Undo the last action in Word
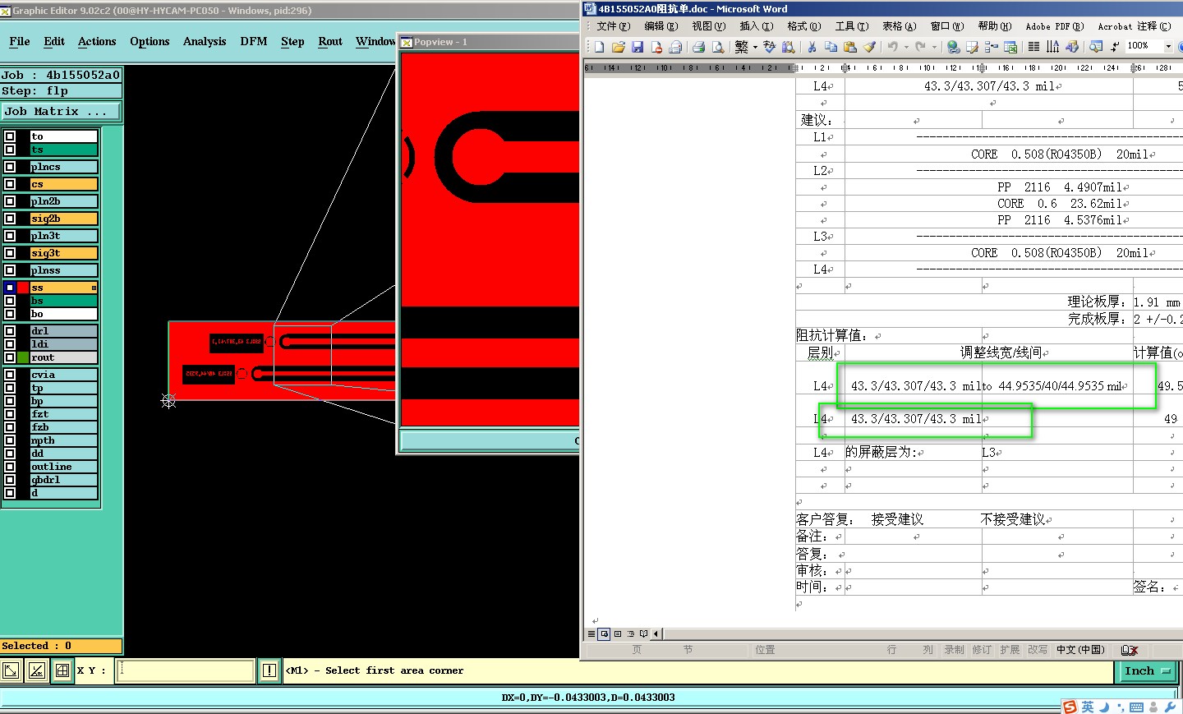Image resolution: width=1183 pixels, height=714 pixels. (x=892, y=47)
